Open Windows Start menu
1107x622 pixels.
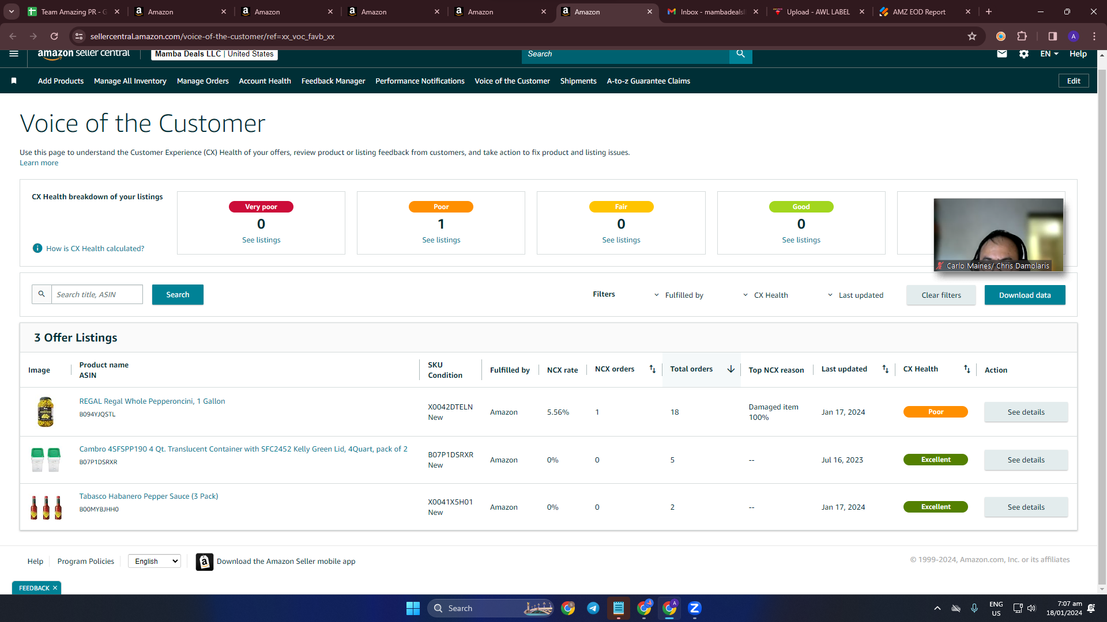click(x=413, y=608)
